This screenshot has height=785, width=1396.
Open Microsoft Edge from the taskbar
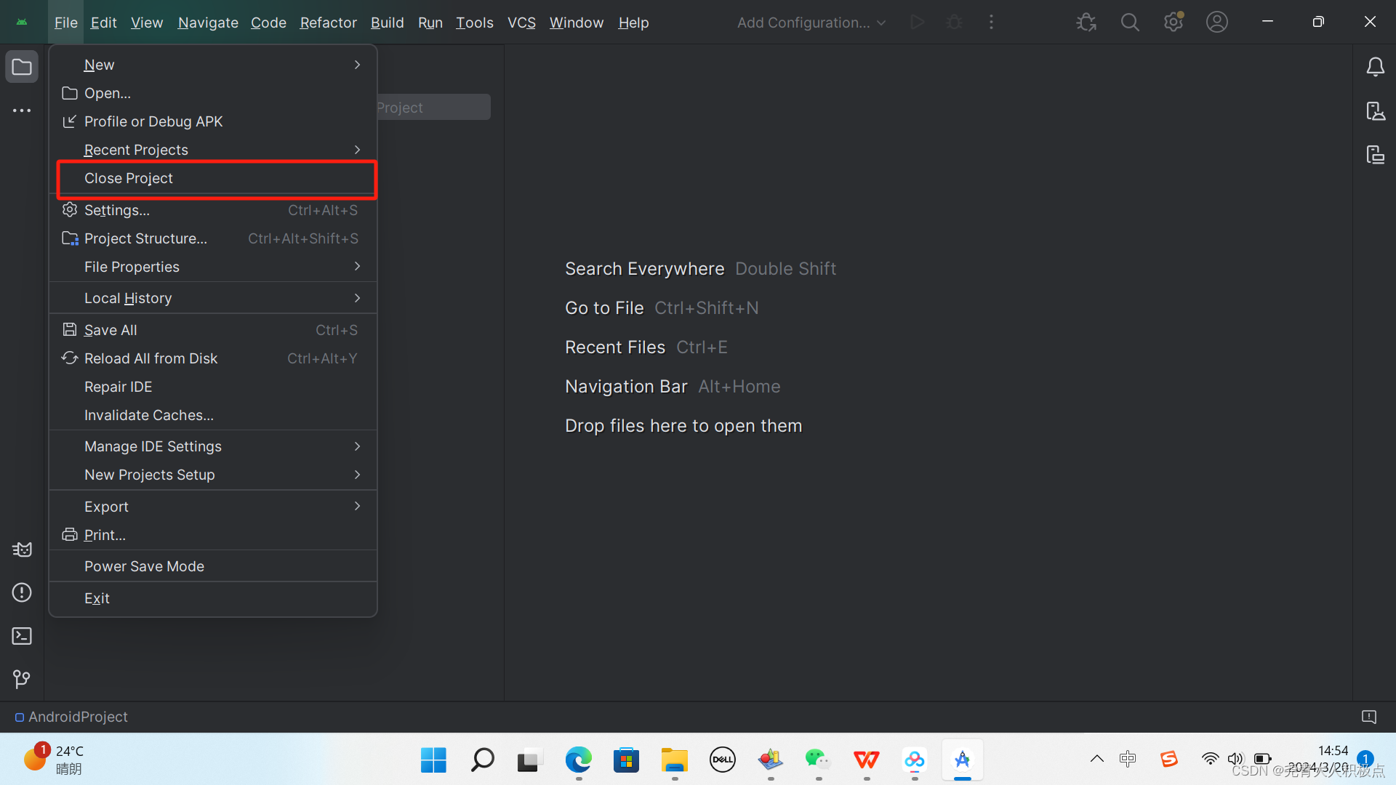(x=578, y=760)
